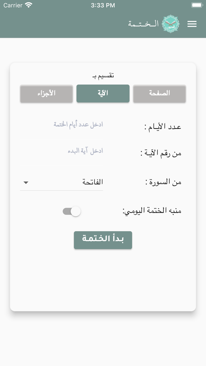Click the number of days input field
This screenshot has height=366, width=206.
[61, 125]
